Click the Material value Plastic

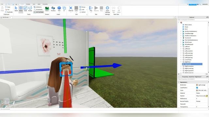[198, 93]
